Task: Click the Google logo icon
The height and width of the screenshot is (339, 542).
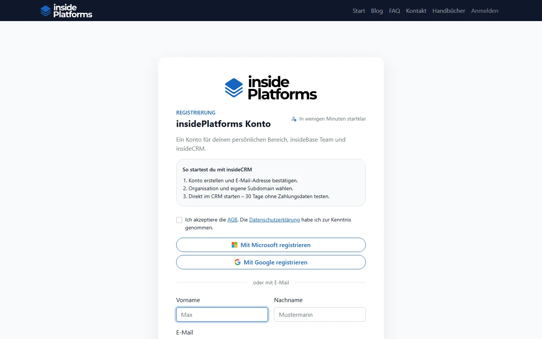Action: pos(238,262)
